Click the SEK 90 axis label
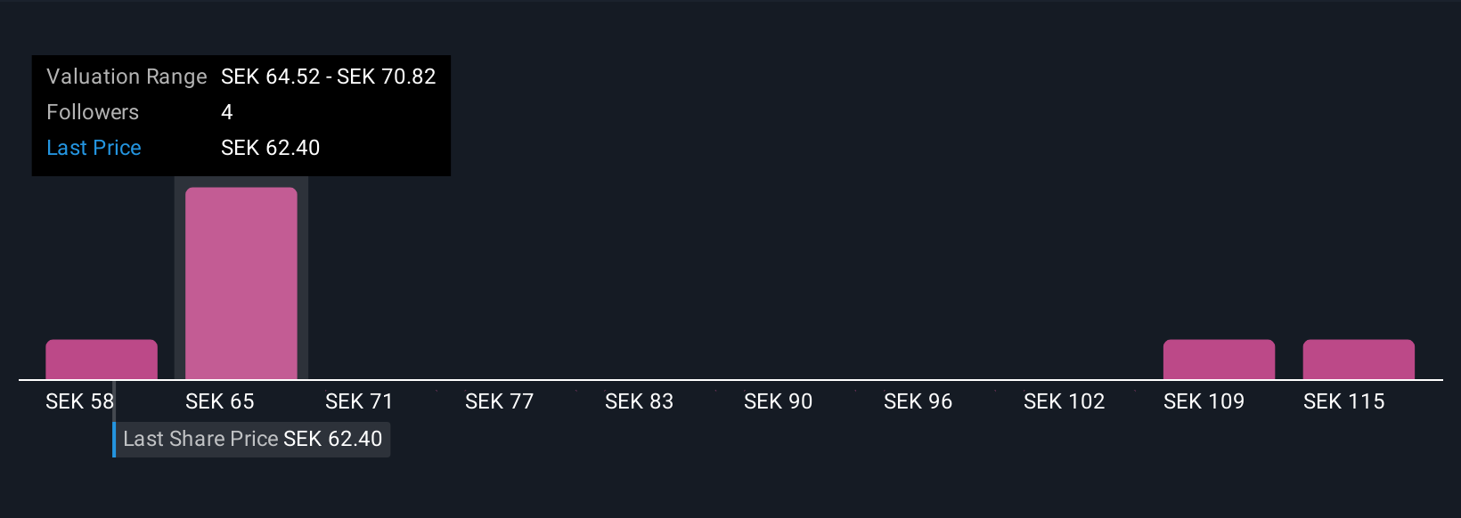This screenshot has height=518, width=1461. click(x=779, y=401)
